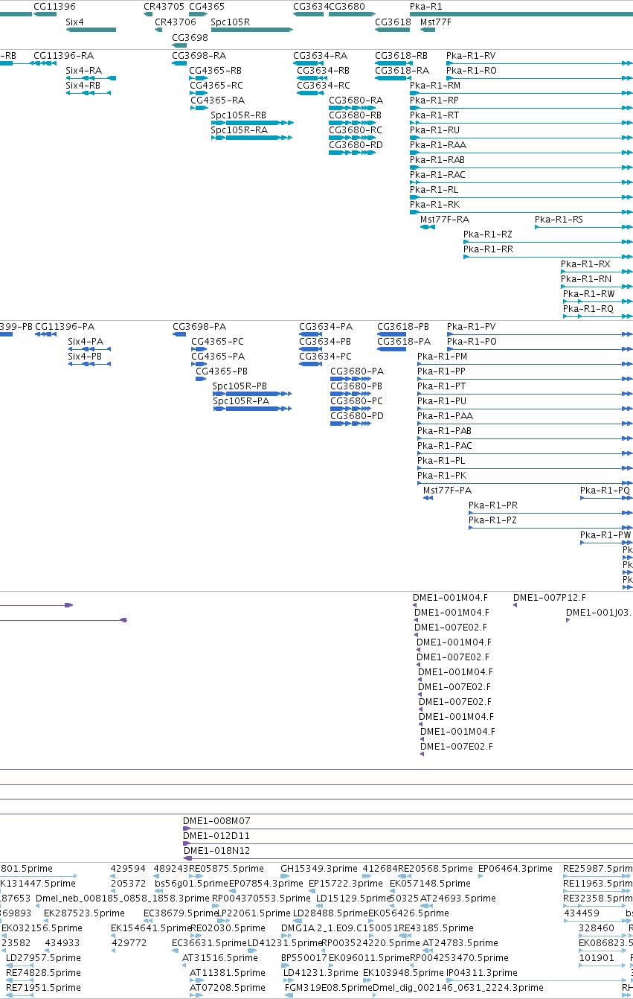Select the CR43706 gene label
The width and height of the screenshot is (633, 999).
(x=176, y=22)
